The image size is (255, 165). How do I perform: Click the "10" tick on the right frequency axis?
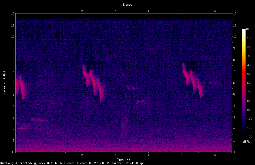point(235,37)
